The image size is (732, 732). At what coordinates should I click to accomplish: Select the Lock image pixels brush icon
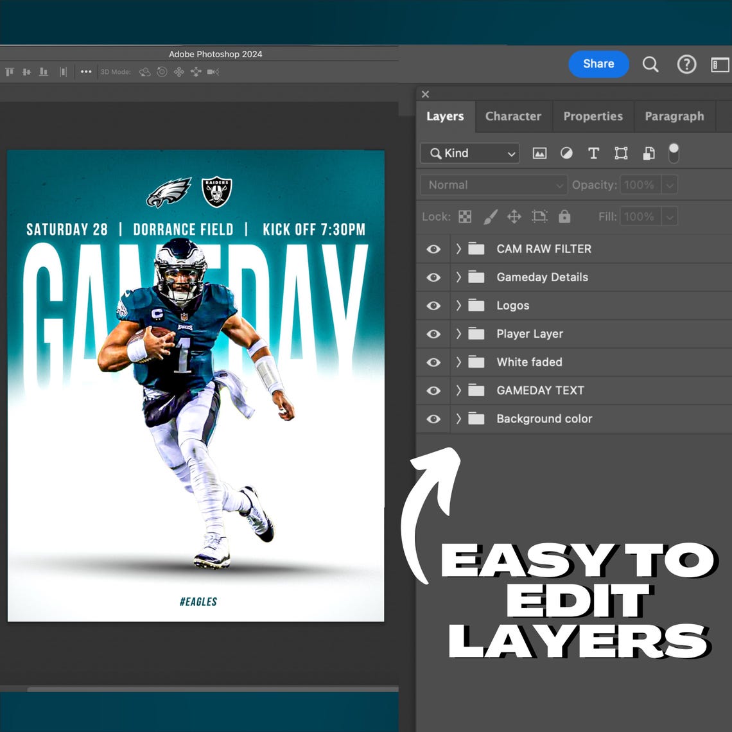click(x=490, y=216)
